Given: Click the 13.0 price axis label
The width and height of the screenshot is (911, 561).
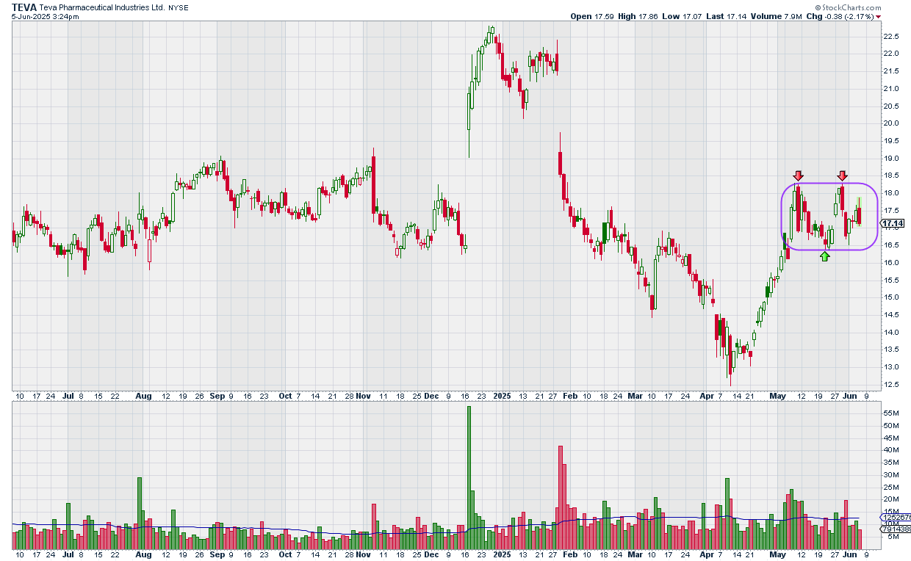Looking at the screenshot, I should 891,367.
